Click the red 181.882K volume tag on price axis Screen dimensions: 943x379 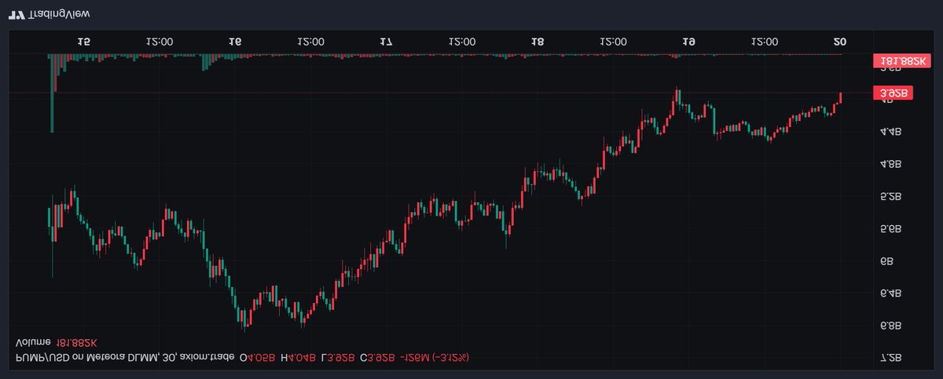pos(901,60)
